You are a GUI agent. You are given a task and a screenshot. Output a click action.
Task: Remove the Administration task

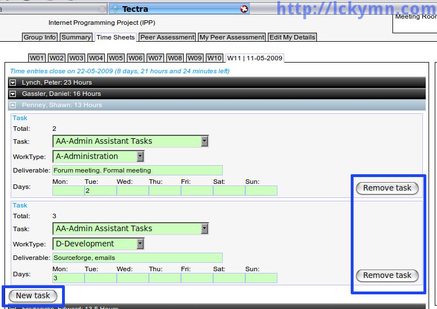(x=387, y=188)
